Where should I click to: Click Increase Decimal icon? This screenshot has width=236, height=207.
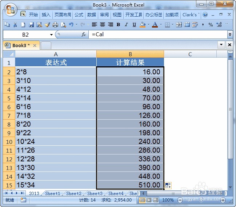pyautogui.click(x=219, y=24)
